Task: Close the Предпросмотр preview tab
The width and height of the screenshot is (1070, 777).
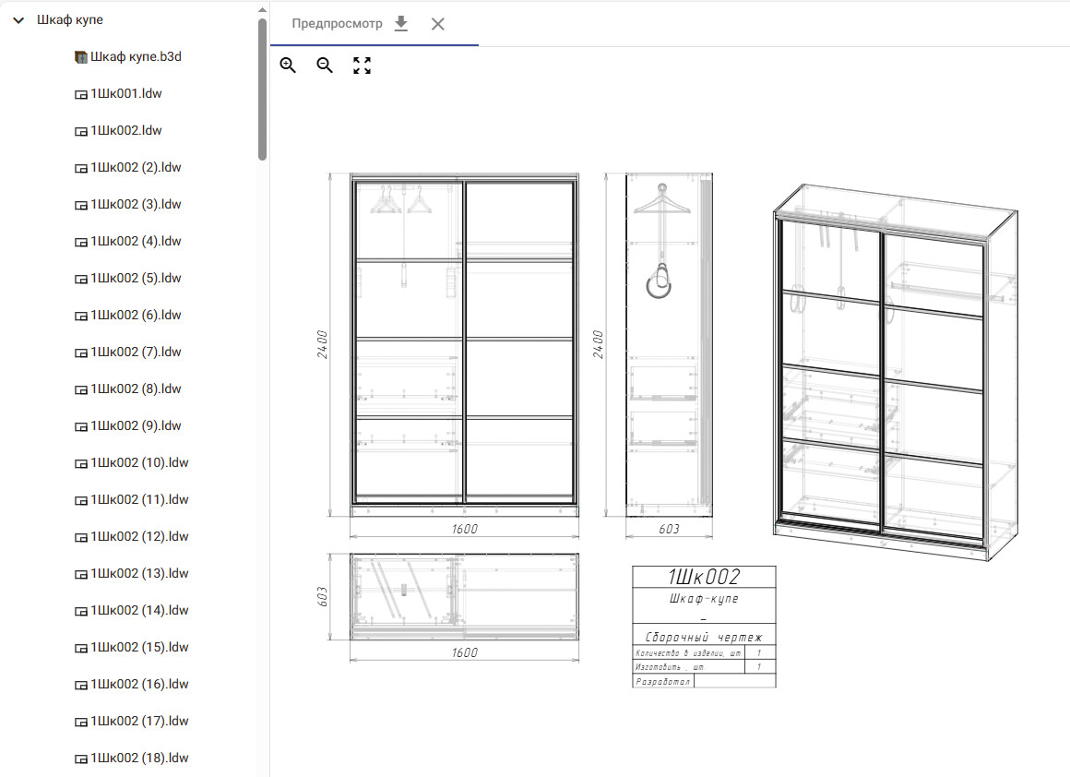Action: pyautogui.click(x=438, y=24)
